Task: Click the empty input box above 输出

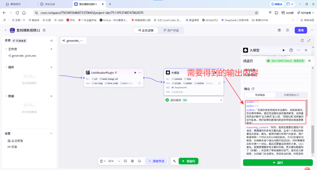Action: [x=276, y=81]
